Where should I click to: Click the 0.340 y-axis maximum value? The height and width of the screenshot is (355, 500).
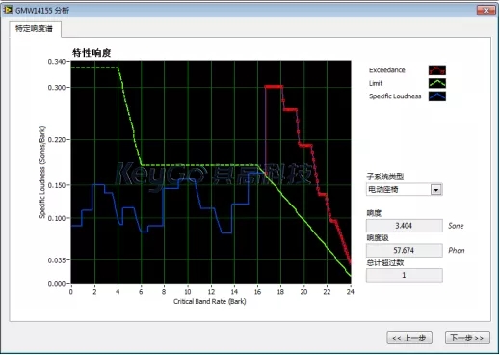[x=57, y=62]
